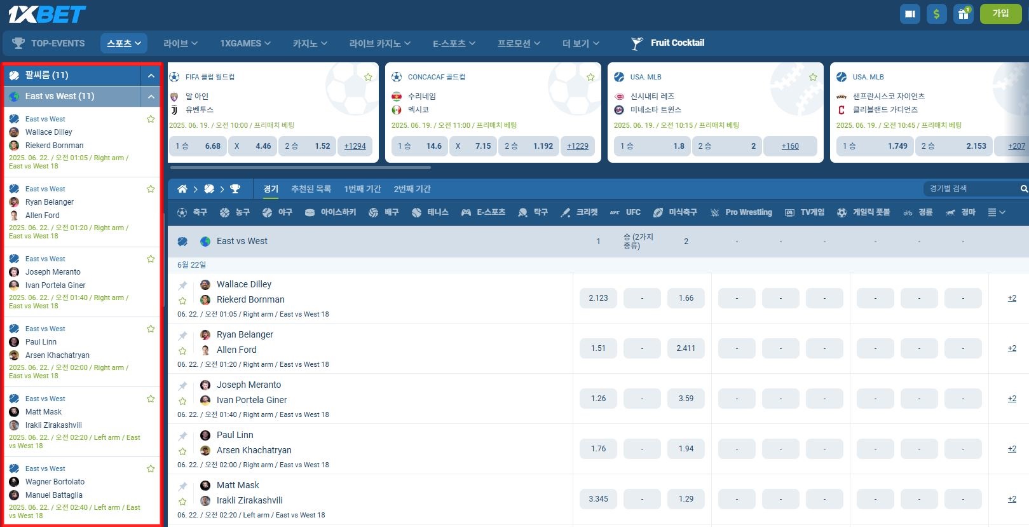Viewport: 1029px width, 527px height.
Task: Open the gift bonus icon in header
Action: coord(964,14)
